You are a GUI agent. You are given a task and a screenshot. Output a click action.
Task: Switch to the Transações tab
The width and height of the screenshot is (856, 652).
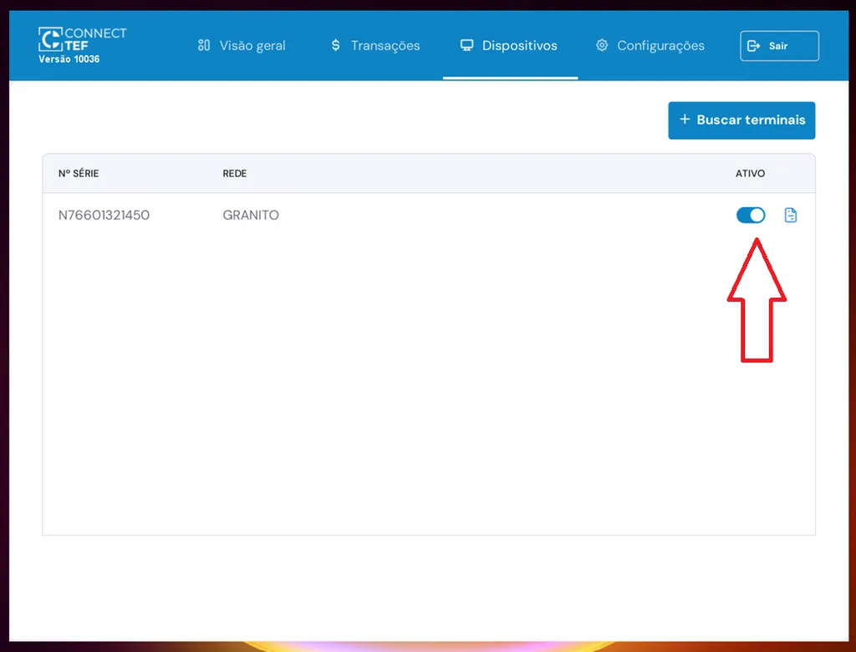point(385,45)
